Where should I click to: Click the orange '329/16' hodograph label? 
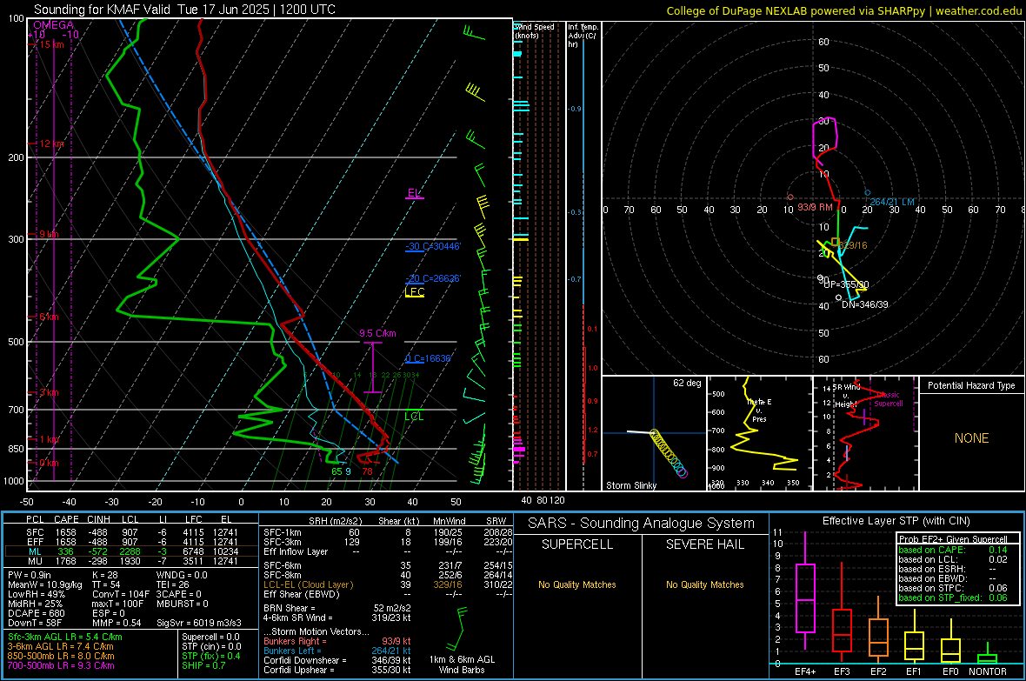(x=853, y=245)
